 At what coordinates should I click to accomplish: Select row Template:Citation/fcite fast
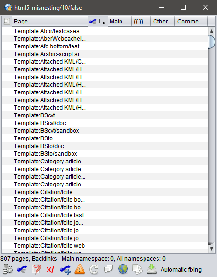point(105,215)
